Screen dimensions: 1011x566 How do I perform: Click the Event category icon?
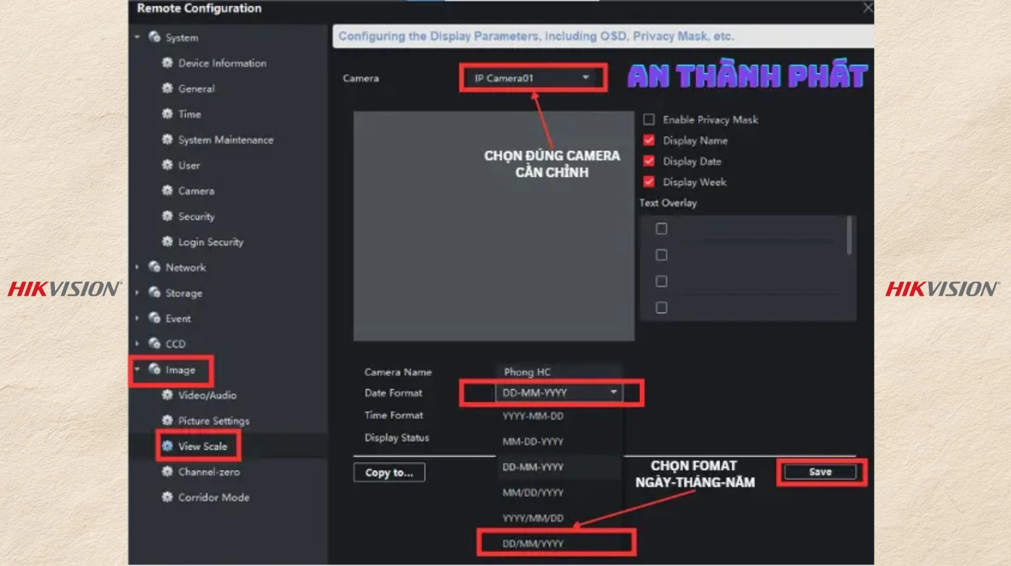[154, 318]
